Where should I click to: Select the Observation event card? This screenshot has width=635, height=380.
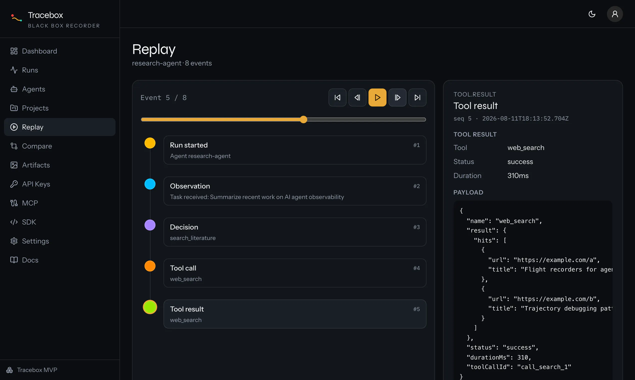point(295,191)
